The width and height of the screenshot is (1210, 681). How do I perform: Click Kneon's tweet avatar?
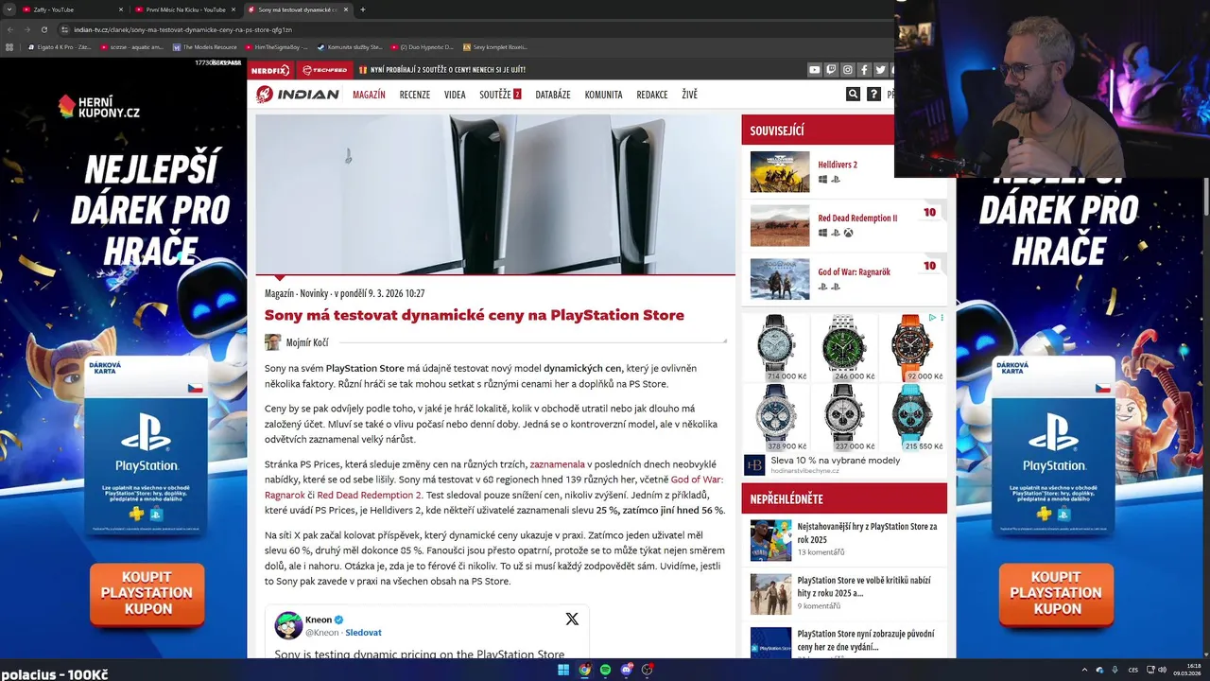pos(288,625)
